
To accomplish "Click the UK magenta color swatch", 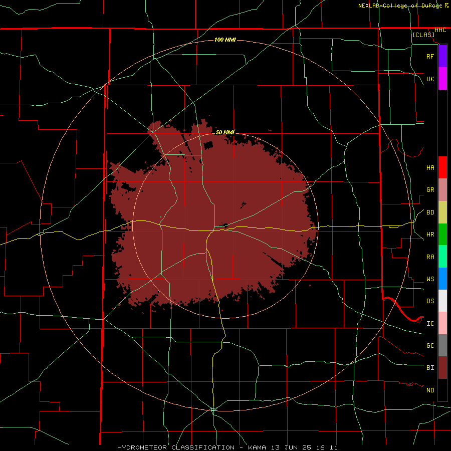I will (x=442, y=79).
